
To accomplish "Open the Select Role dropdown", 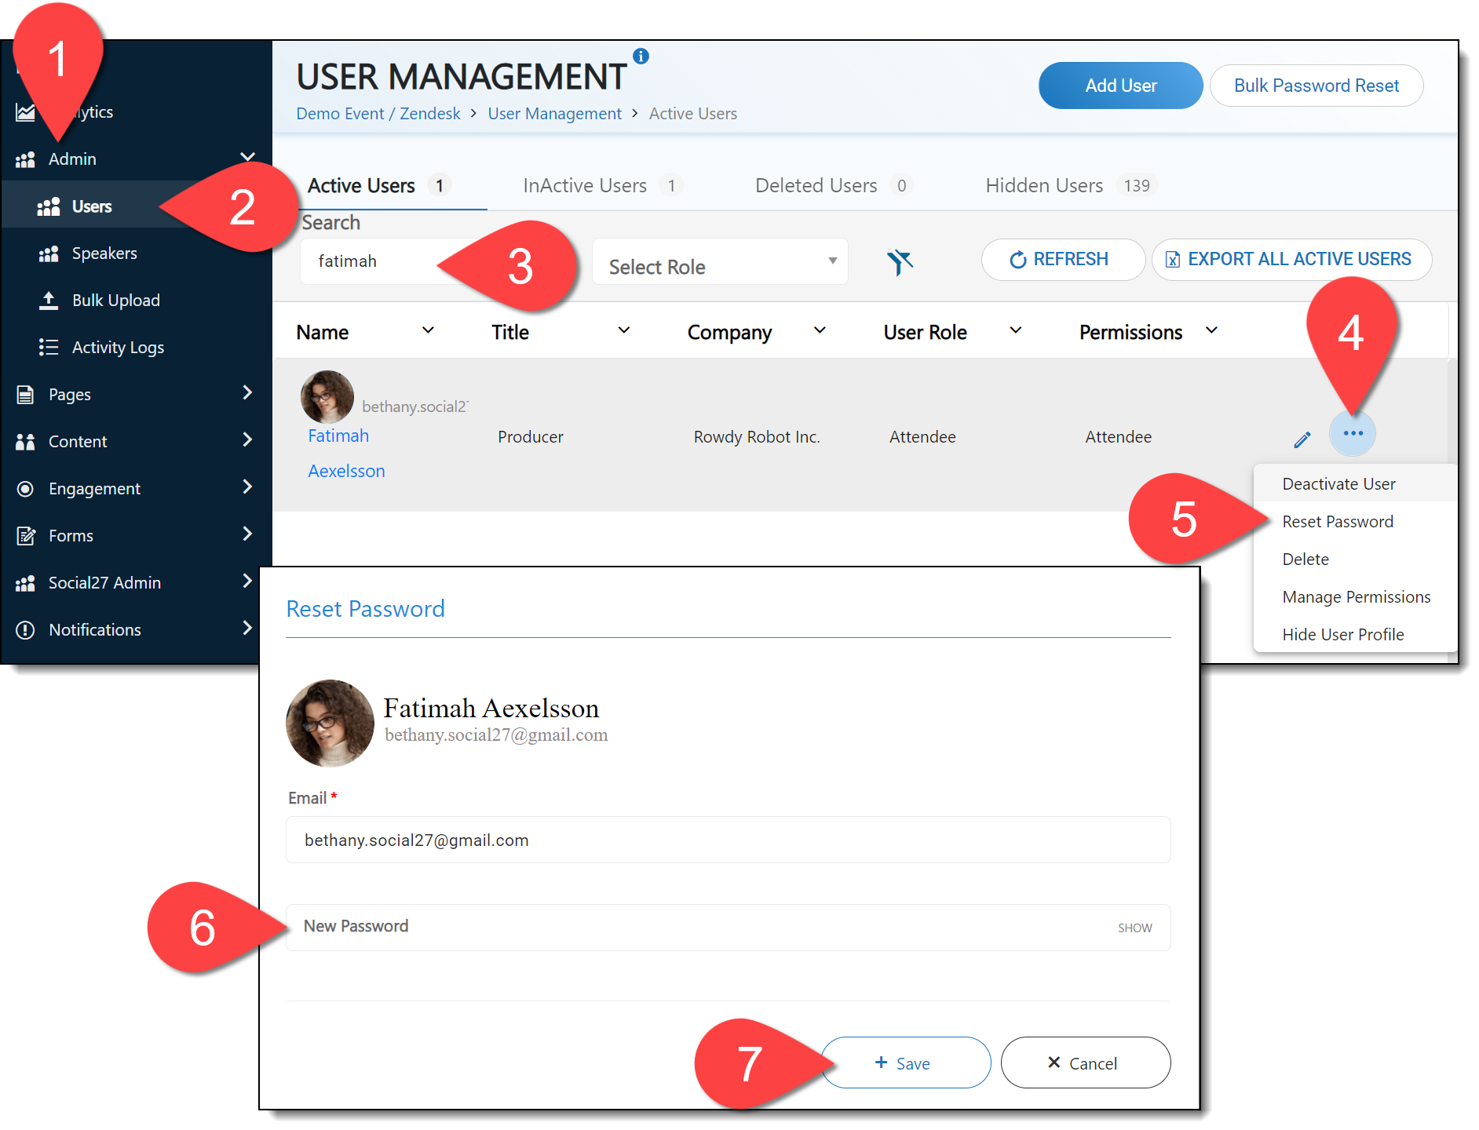I will click(x=719, y=265).
